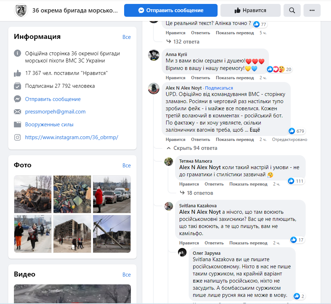Show translation of Тетяна Малюга's reply
Image resolution: width=331 pixels, height=304 pixels.
[248, 184]
